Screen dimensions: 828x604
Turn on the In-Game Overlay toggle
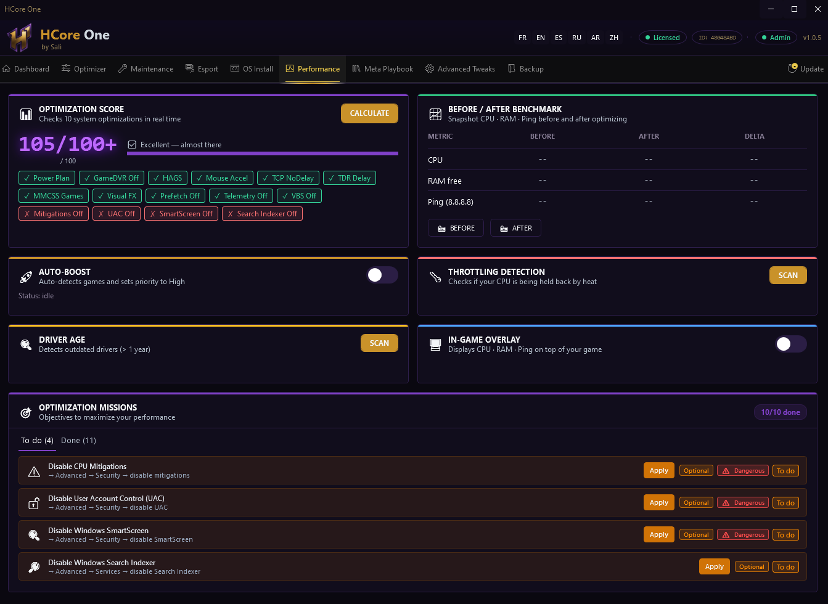click(791, 344)
